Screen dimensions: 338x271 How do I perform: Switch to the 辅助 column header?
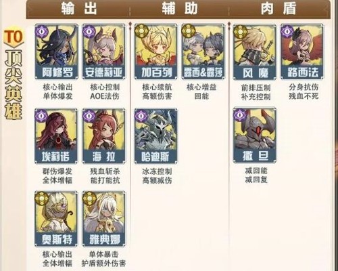point(180,9)
